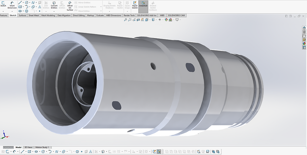307x155 pixels.
Task: Click Offset On Surface
Action: pos(70,6)
